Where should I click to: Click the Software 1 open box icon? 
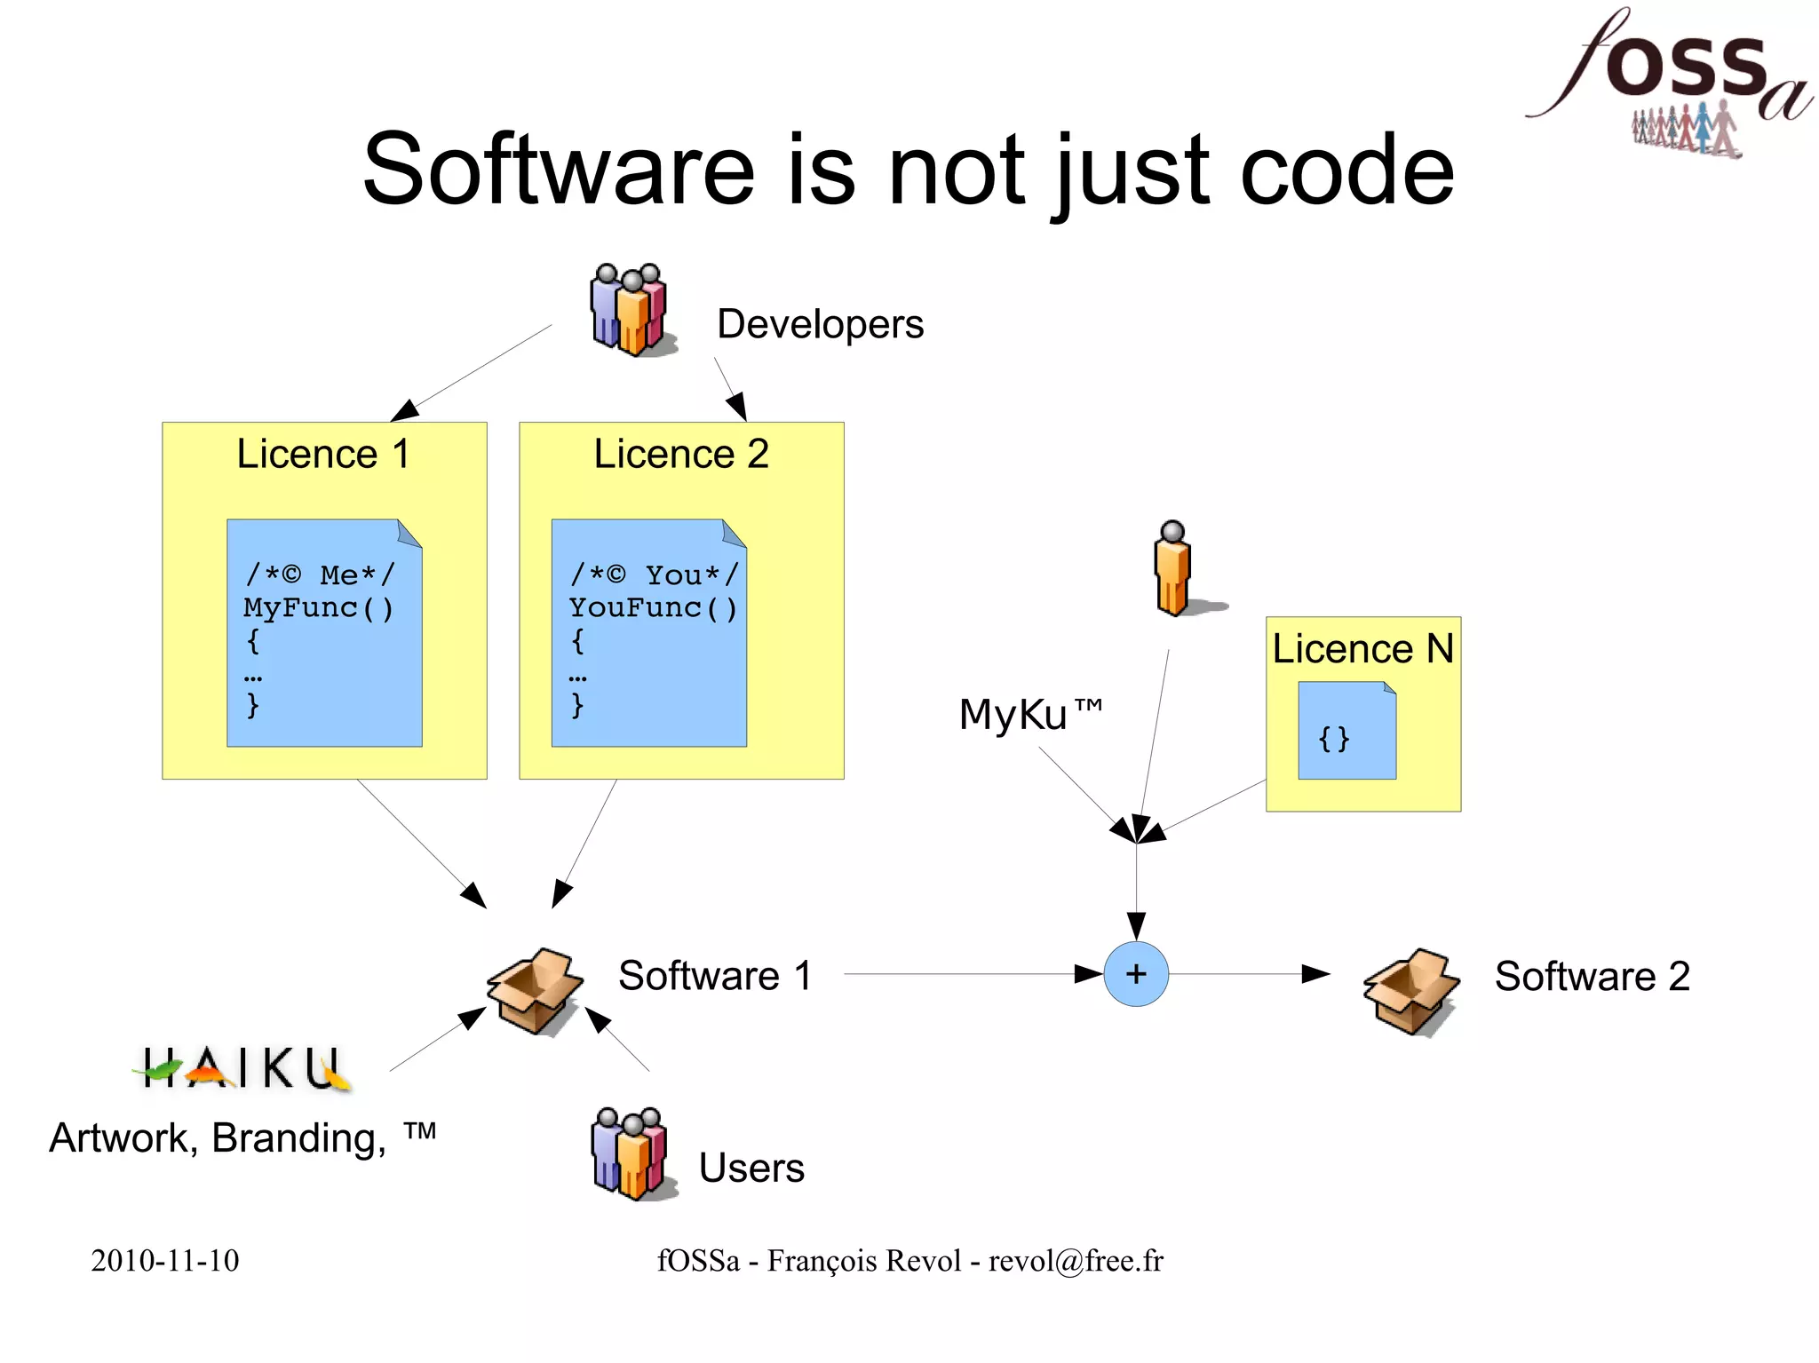tap(535, 990)
